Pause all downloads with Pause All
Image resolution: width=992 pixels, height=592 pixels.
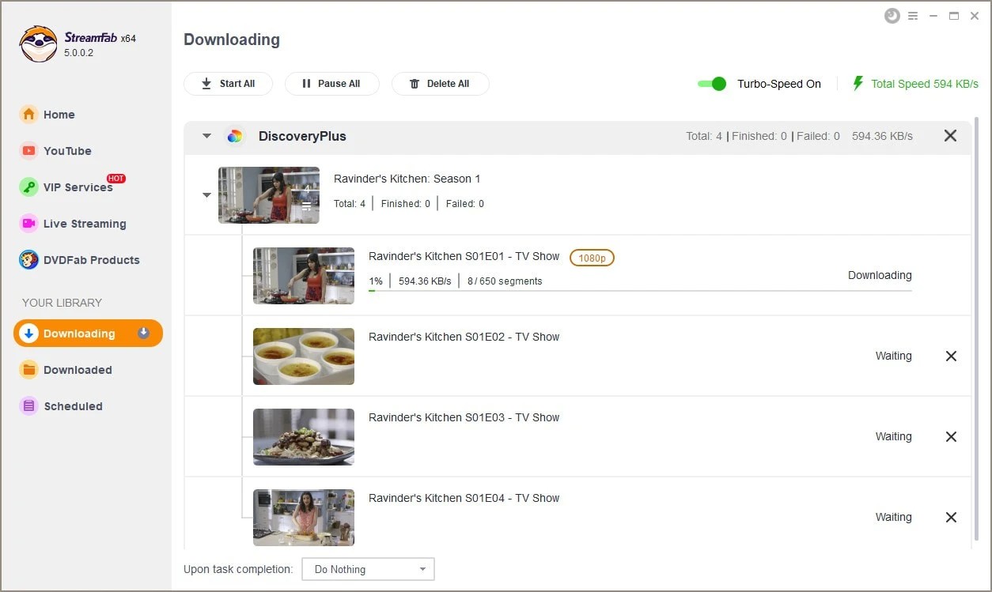coord(331,83)
